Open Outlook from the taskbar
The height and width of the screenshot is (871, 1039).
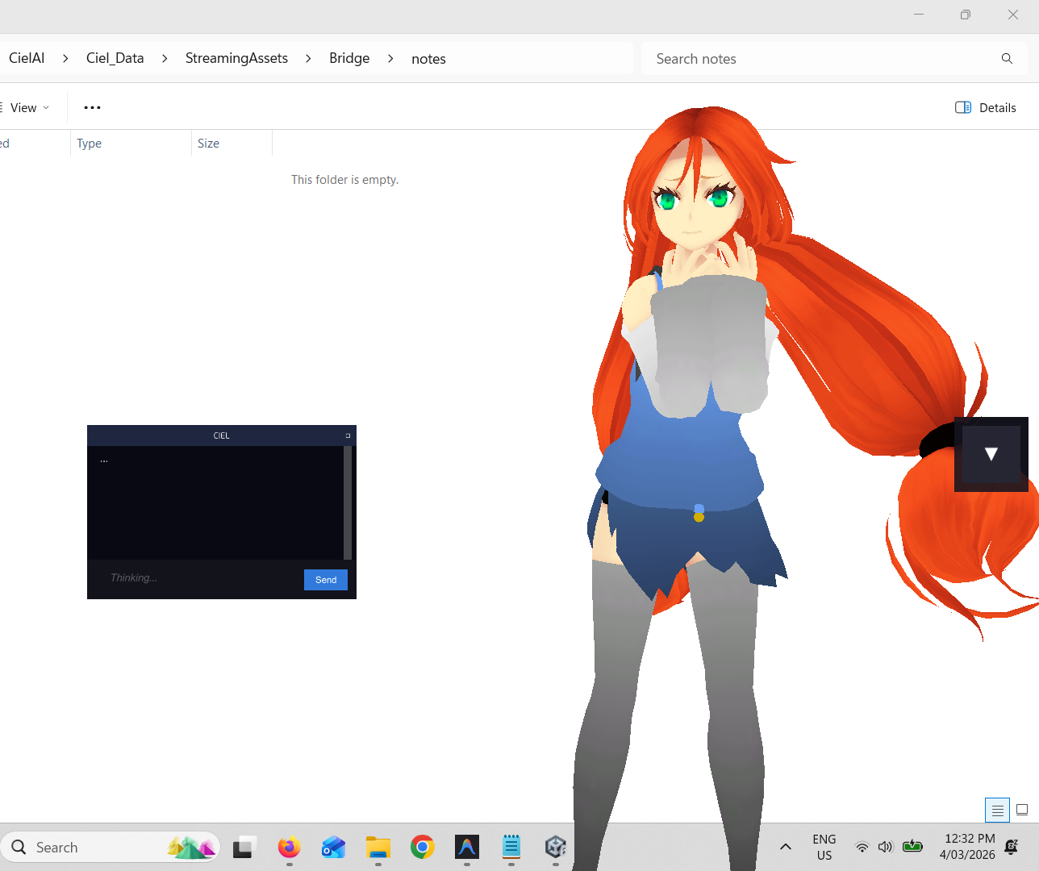pyautogui.click(x=333, y=848)
